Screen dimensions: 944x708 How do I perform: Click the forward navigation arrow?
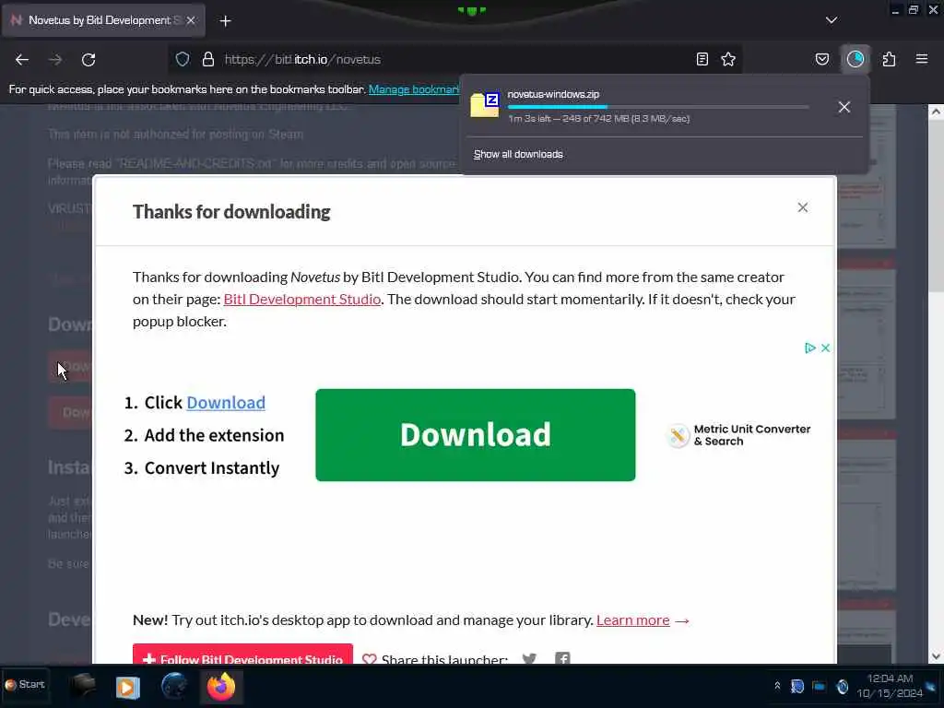click(55, 60)
